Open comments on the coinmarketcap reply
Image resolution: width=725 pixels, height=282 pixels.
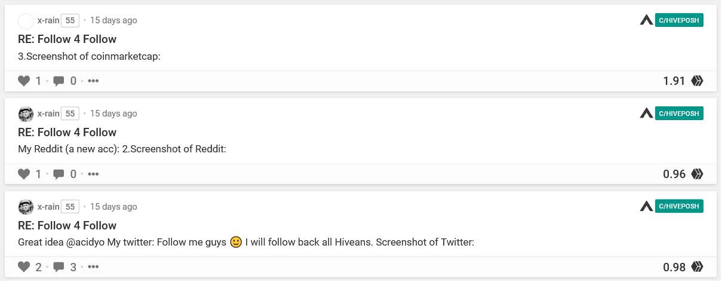click(x=59, y=81)
